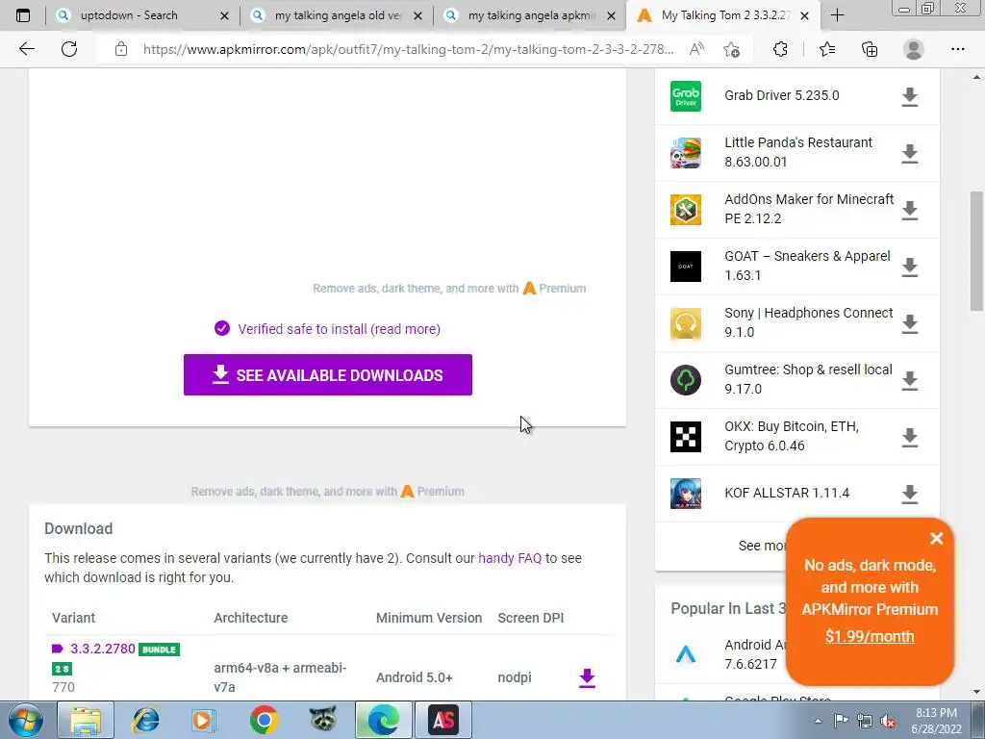Click download arrow for Little Panda's Restaurant

[x=910, y=153]
